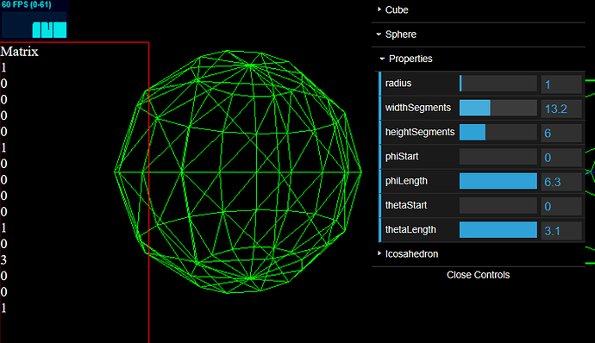Expand the Icosahedron folder arrow
The image size is (595, 343).
379,253
